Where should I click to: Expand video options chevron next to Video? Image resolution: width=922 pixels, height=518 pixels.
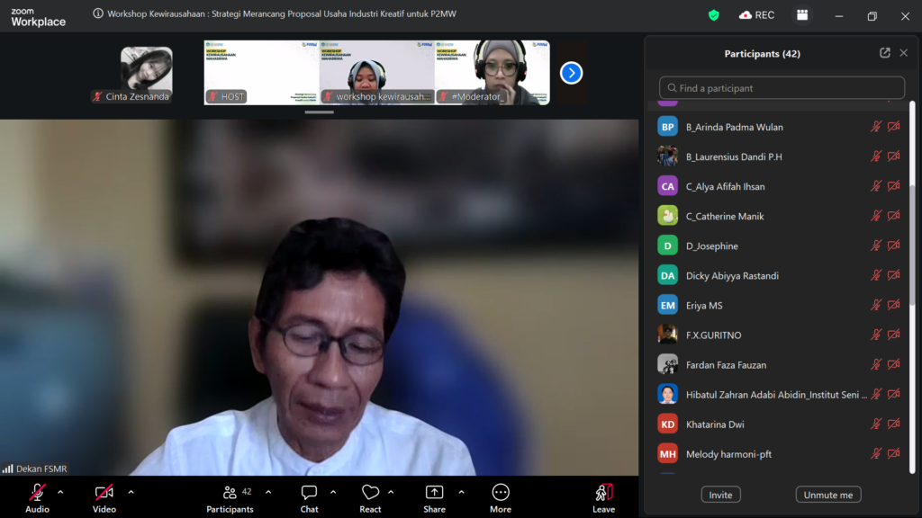[x=131, y=492]
